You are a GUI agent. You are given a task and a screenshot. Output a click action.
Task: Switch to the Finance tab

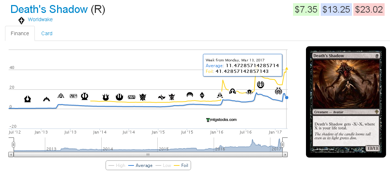click(20, 33)
